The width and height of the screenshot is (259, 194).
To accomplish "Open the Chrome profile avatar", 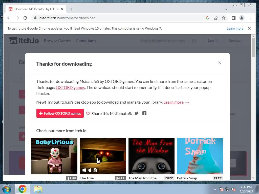I will click(242, 18).
